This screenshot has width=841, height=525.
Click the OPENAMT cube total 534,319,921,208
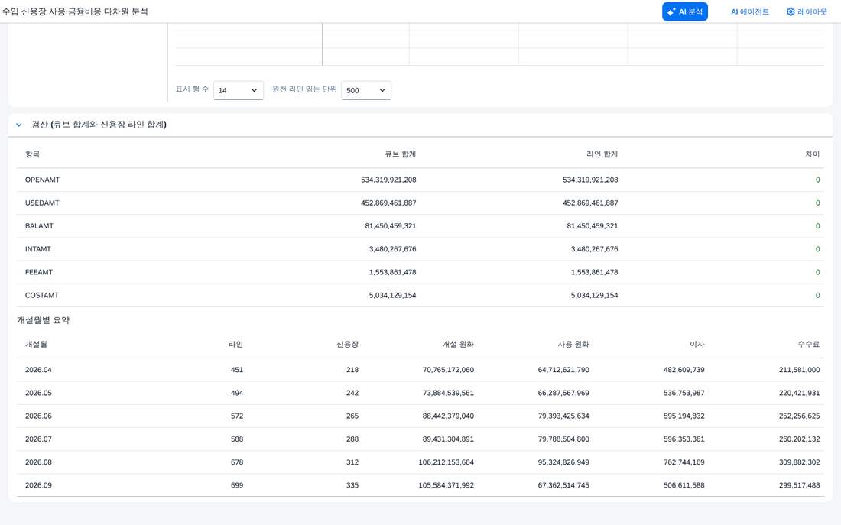(388, 180)
